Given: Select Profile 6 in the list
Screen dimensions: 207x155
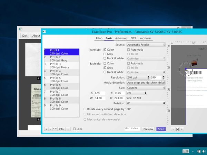Looking at the screenshot, I should (x=62, y=86).
